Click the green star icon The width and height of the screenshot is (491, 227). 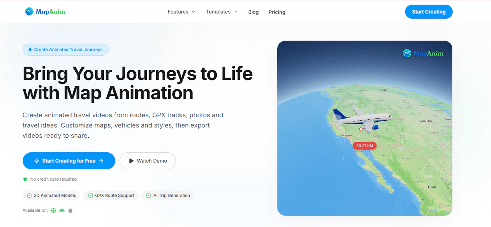pos(25,179)
